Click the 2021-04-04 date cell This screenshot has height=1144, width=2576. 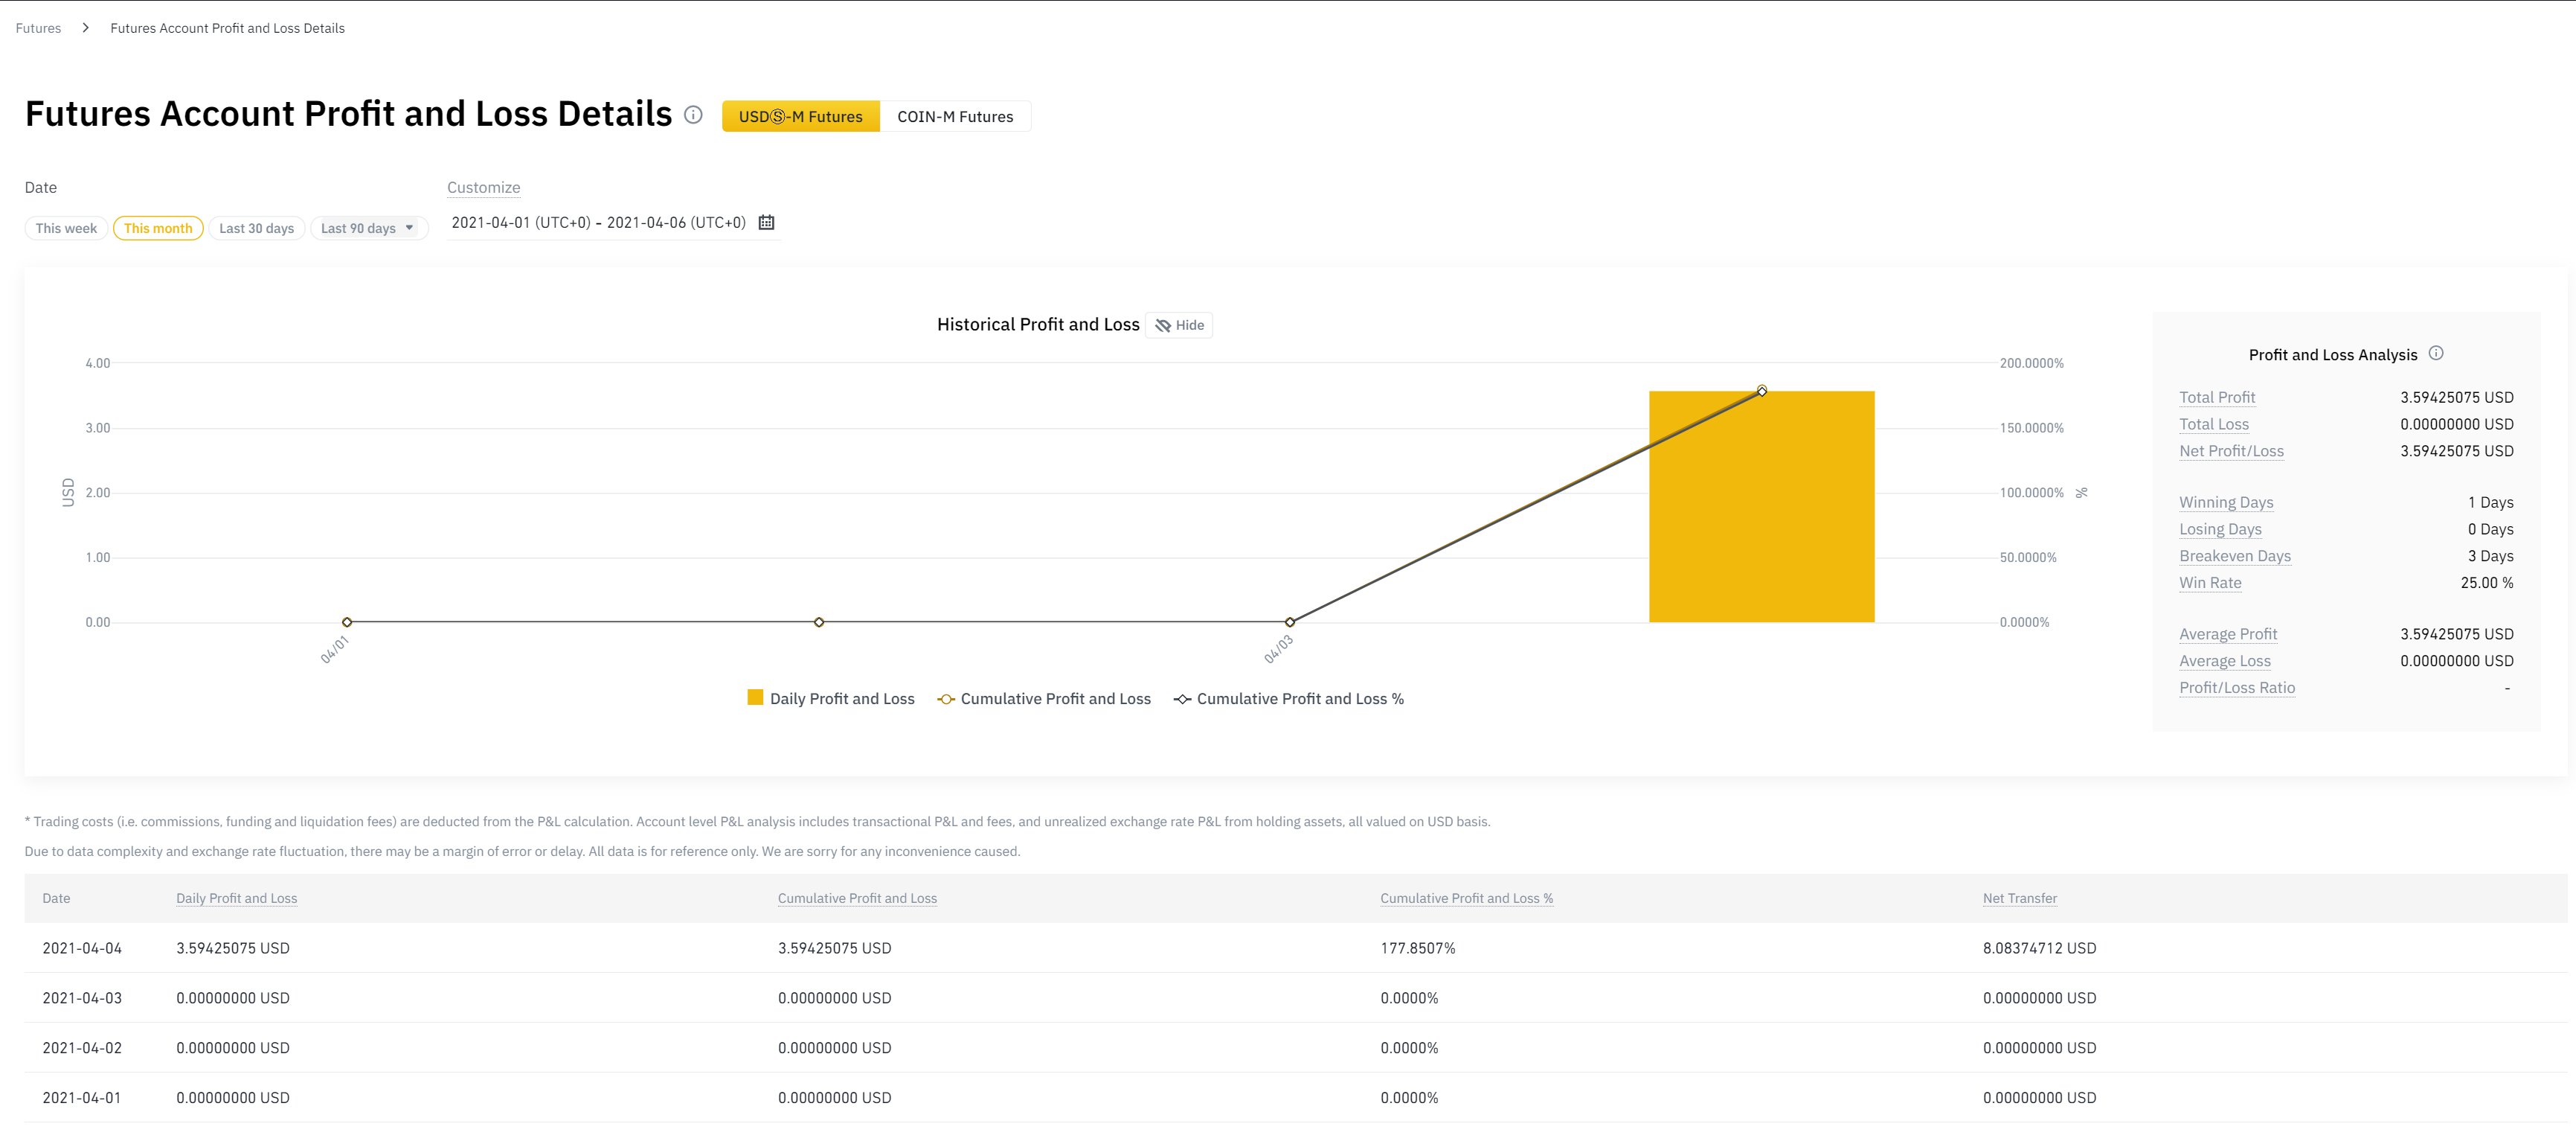[82, 949]
